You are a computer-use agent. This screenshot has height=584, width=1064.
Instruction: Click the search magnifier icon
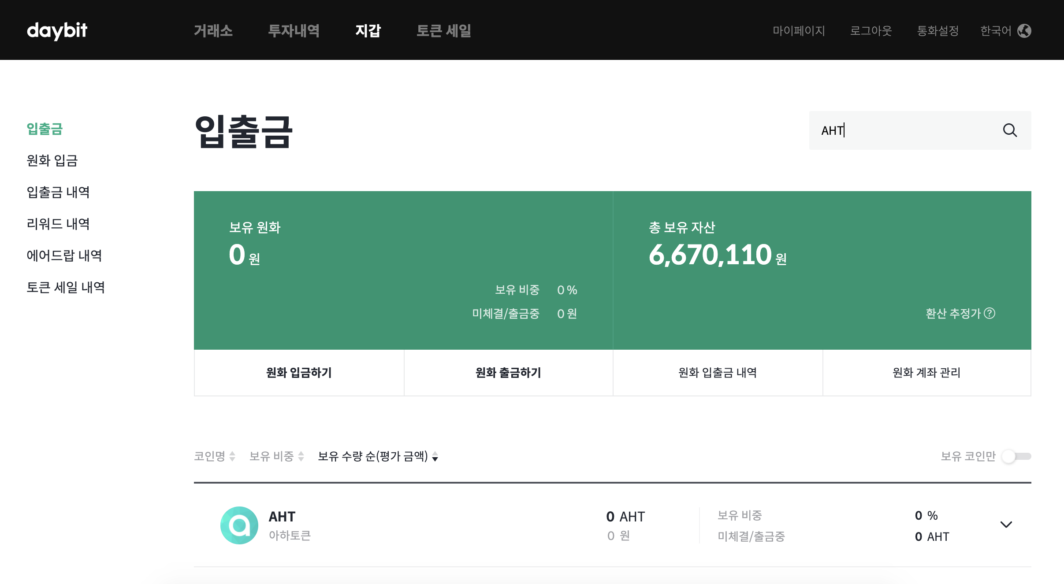coord(1009,130)
